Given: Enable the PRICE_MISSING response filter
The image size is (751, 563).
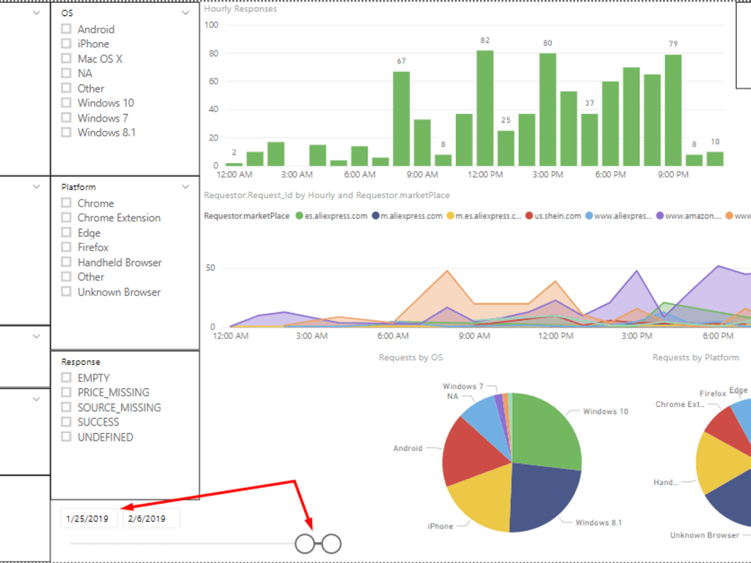Looking at the screenshot, I should [x=66, y=392].
